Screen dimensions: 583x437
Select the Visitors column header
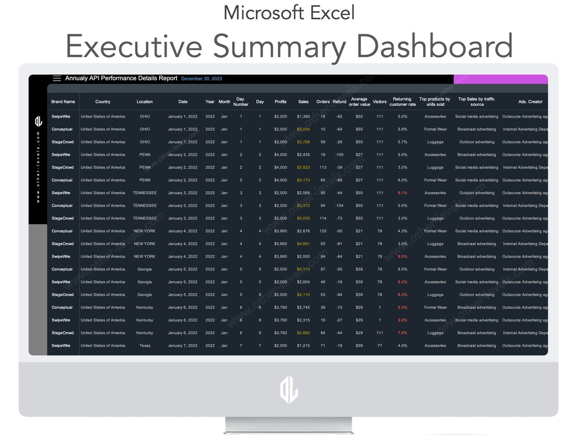pos(379,102)
